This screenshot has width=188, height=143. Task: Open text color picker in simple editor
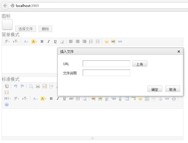(26, 42)
